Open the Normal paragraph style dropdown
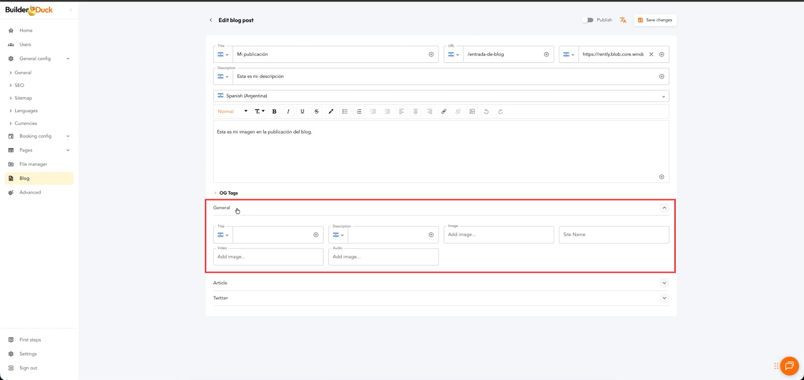This screenshot has width=804, height=380. [233, 112]
